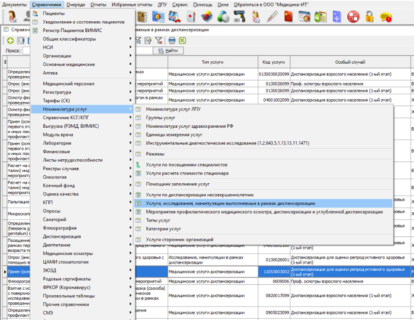Expand the Прочие справочники submenu

[83, 304]
